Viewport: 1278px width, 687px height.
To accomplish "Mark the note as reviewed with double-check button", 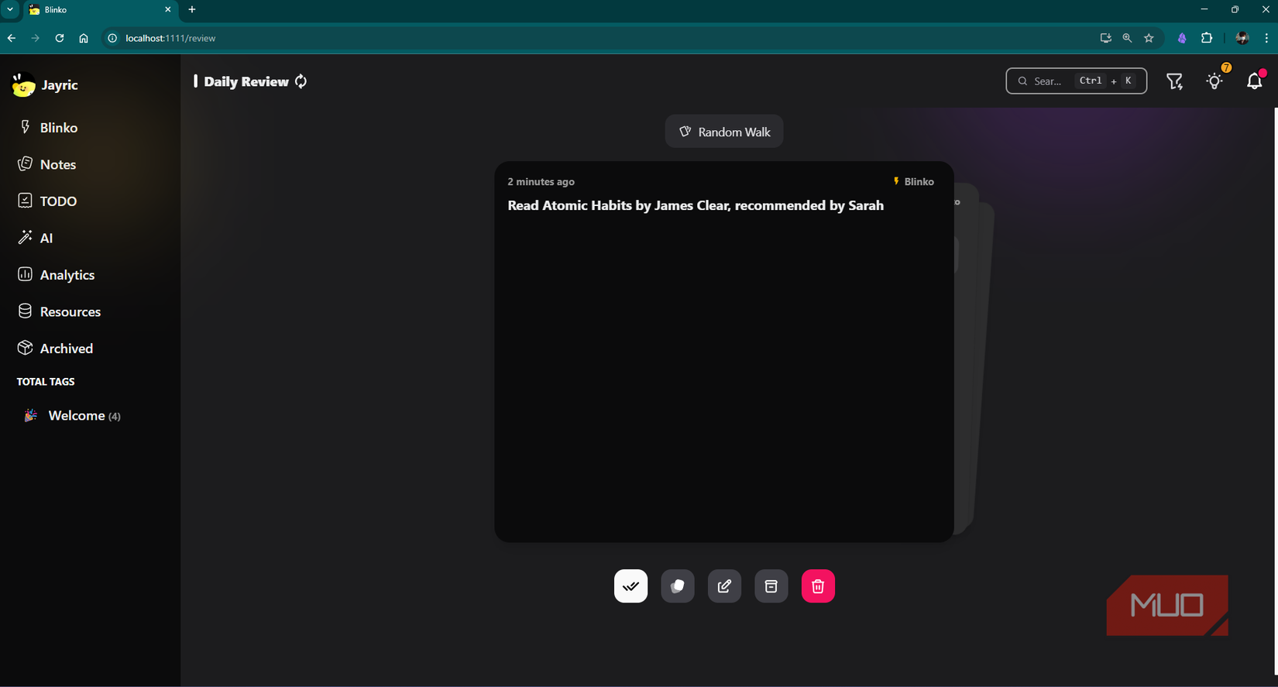I will (630, 586).
